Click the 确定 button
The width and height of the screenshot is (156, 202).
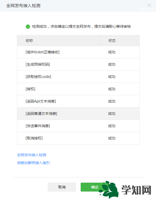click(95, 187)
